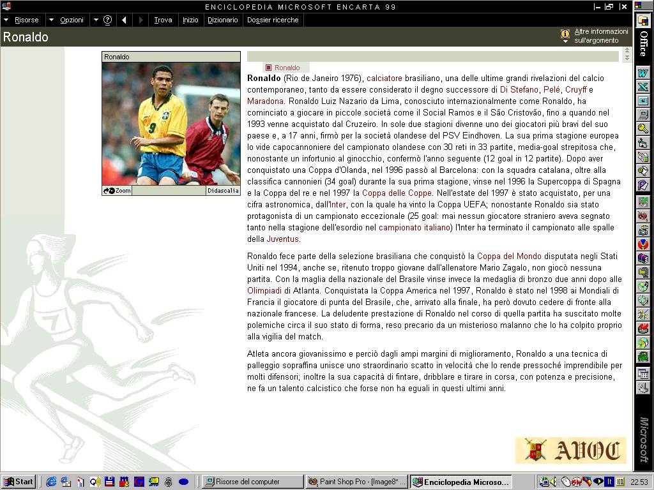Expand the Risorse dropdown arrow
The image size is (654, 490).
pos(6,20)
